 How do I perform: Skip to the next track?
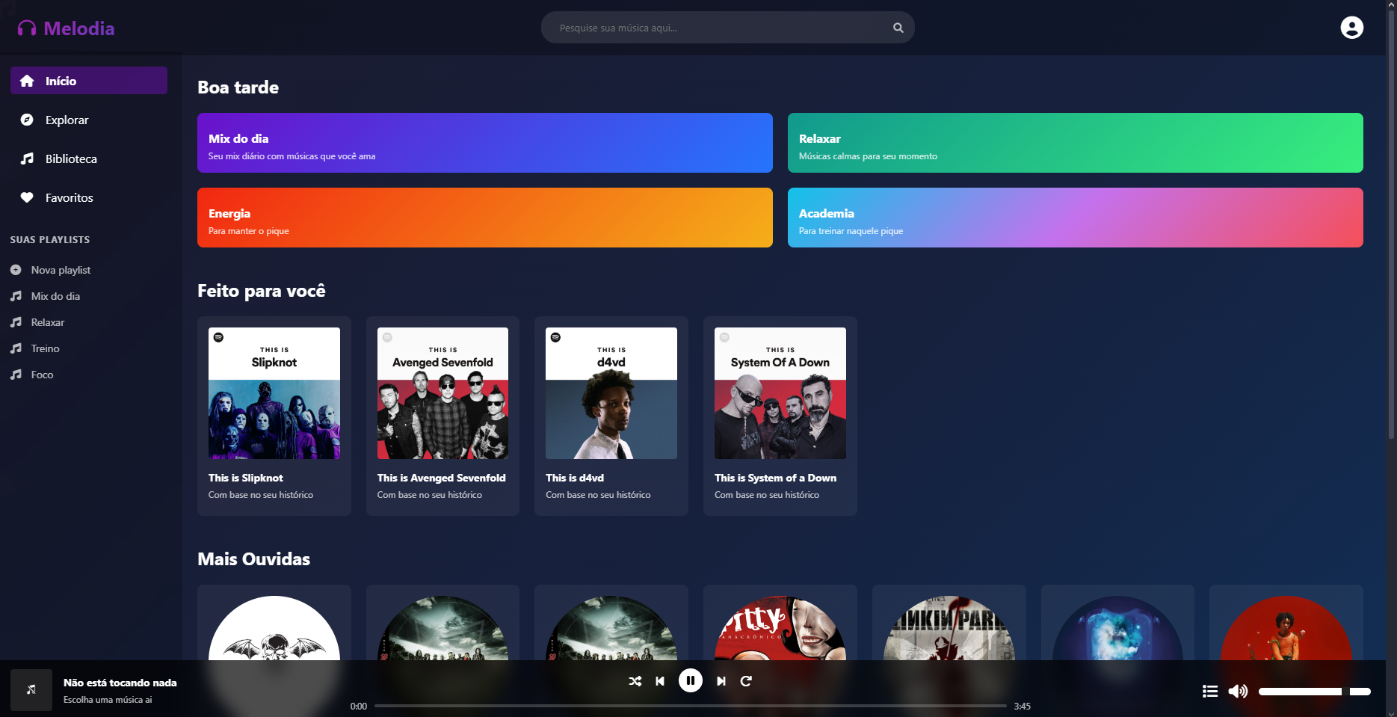720,681
